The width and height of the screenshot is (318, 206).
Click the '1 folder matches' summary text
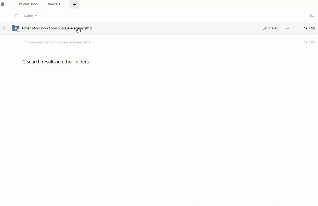58,42
